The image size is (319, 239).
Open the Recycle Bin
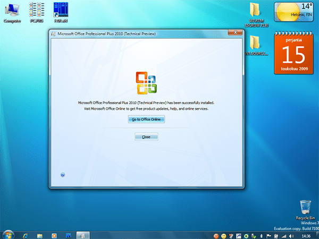pyautogui.click(x=305, y=210)
